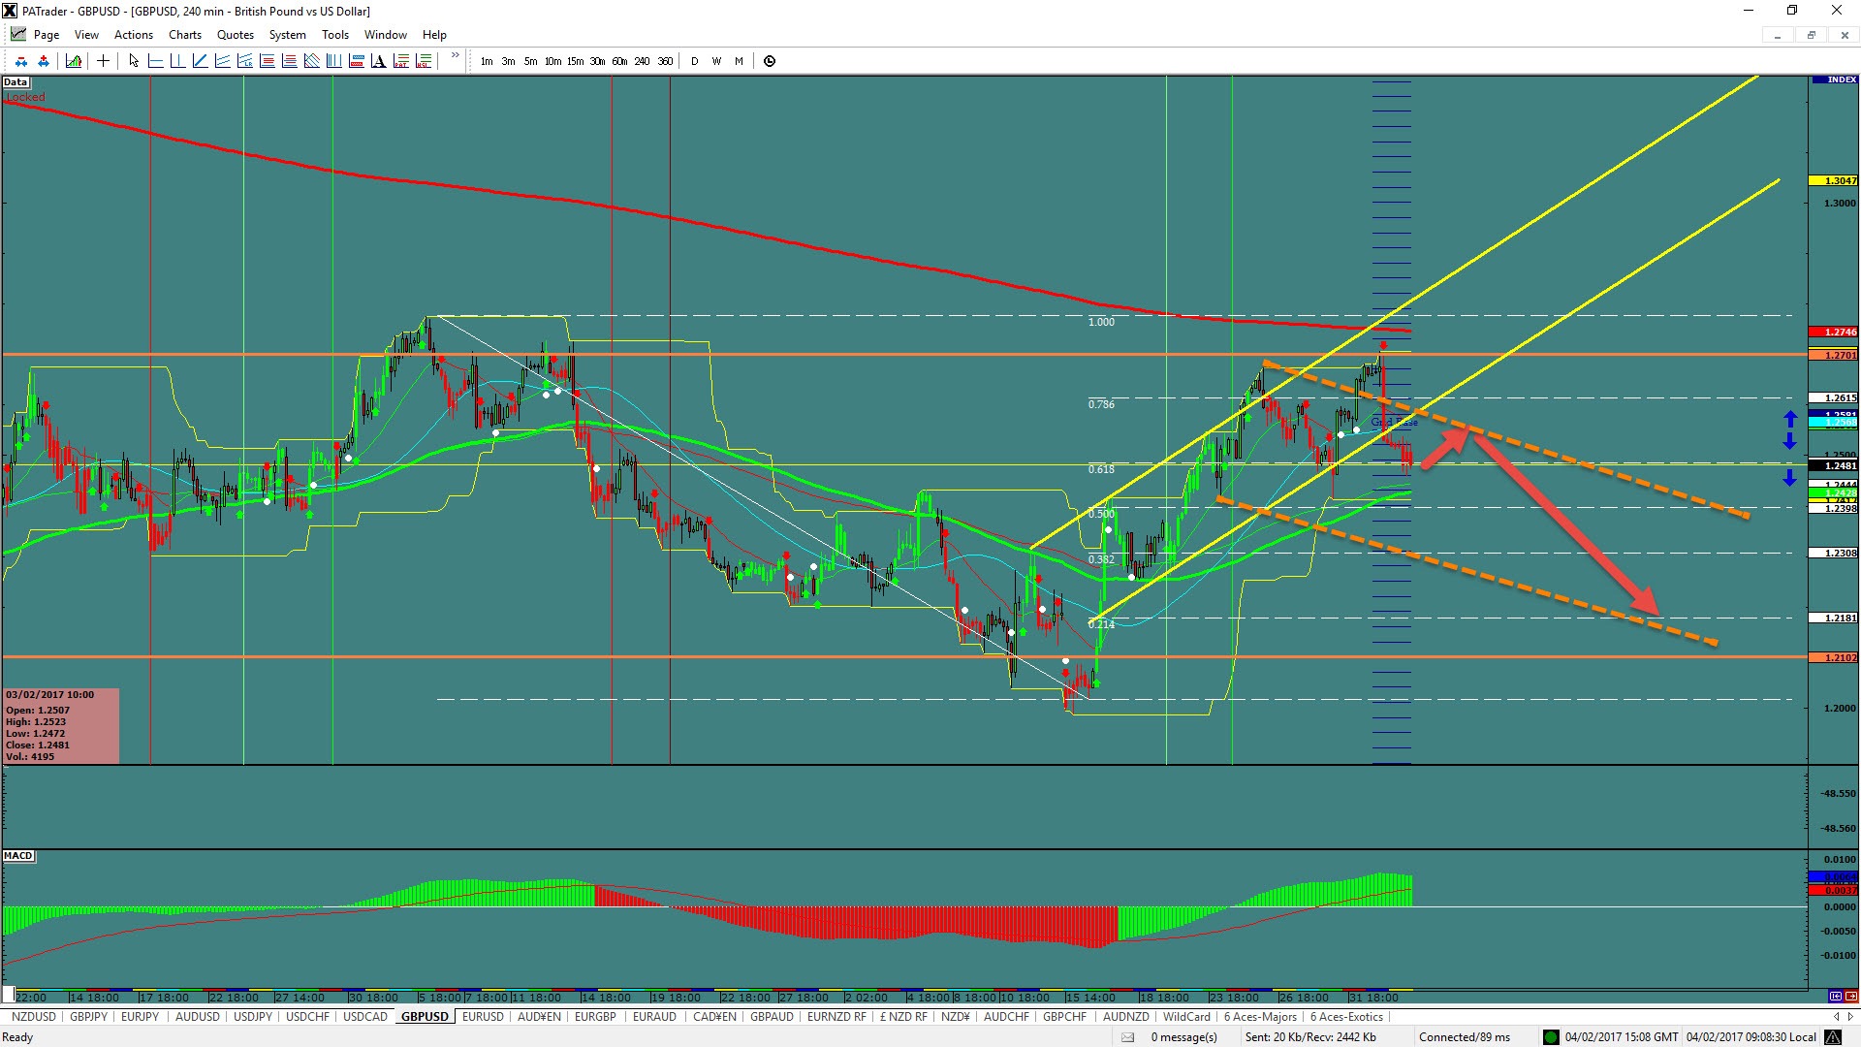This screenshot has height=1047, width=1861.
Task: Restore the inner chart window button
Action: tap(1811, 35)
